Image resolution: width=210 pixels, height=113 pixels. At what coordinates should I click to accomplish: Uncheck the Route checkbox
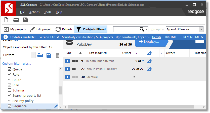pos(9,79)
